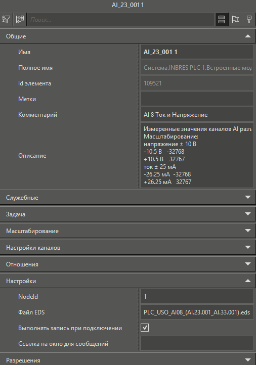Click the AI_23_001 1 panel title
Image resolution: width=256 pixels, height=365 pixels.
[x=128, y=5]
